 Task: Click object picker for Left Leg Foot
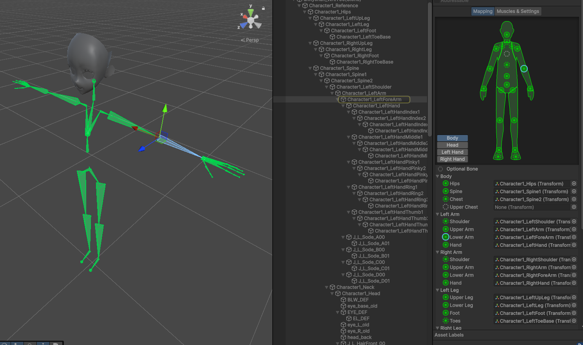pos(574,313)
